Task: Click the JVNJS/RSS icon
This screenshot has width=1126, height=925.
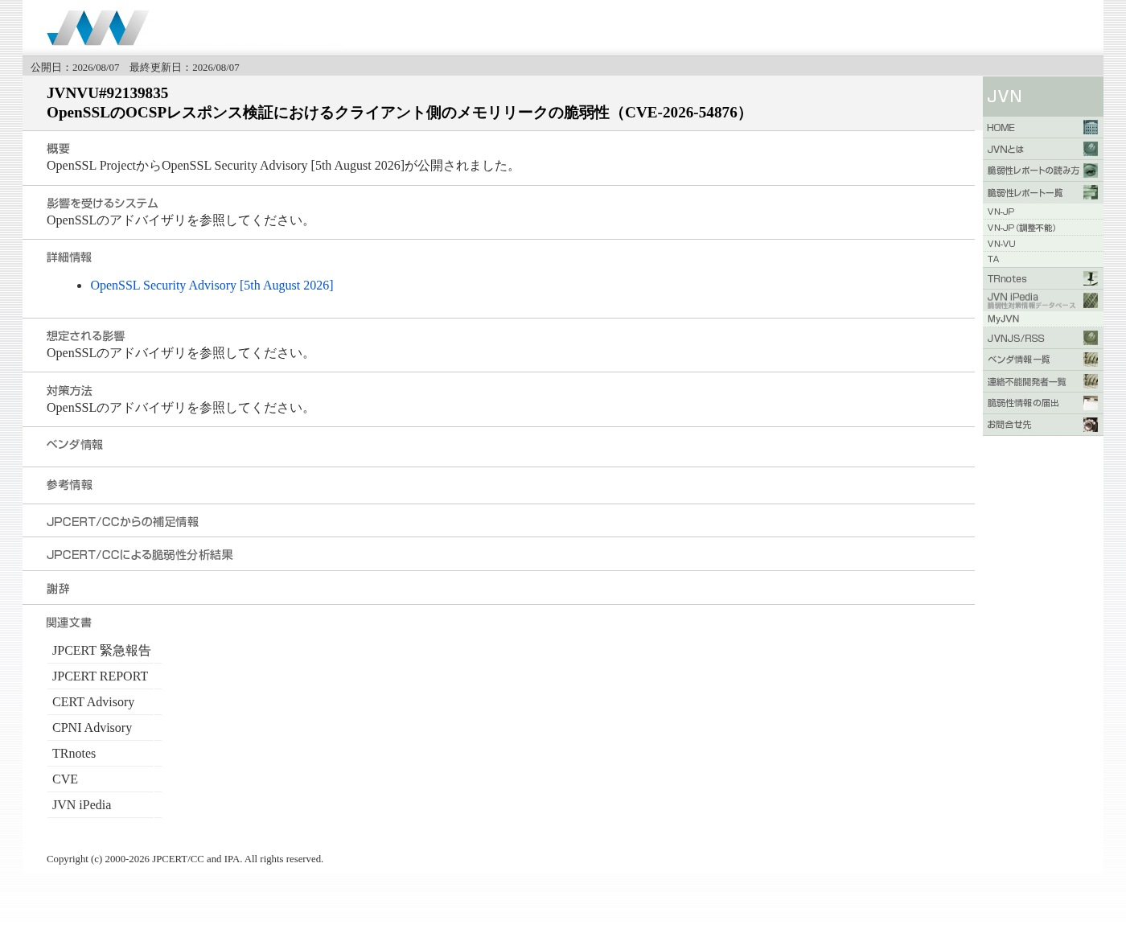Action: (1091, 338)
